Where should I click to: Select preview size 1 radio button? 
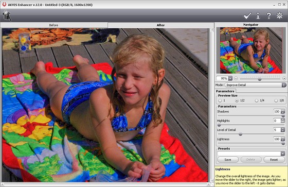(220, 100)
